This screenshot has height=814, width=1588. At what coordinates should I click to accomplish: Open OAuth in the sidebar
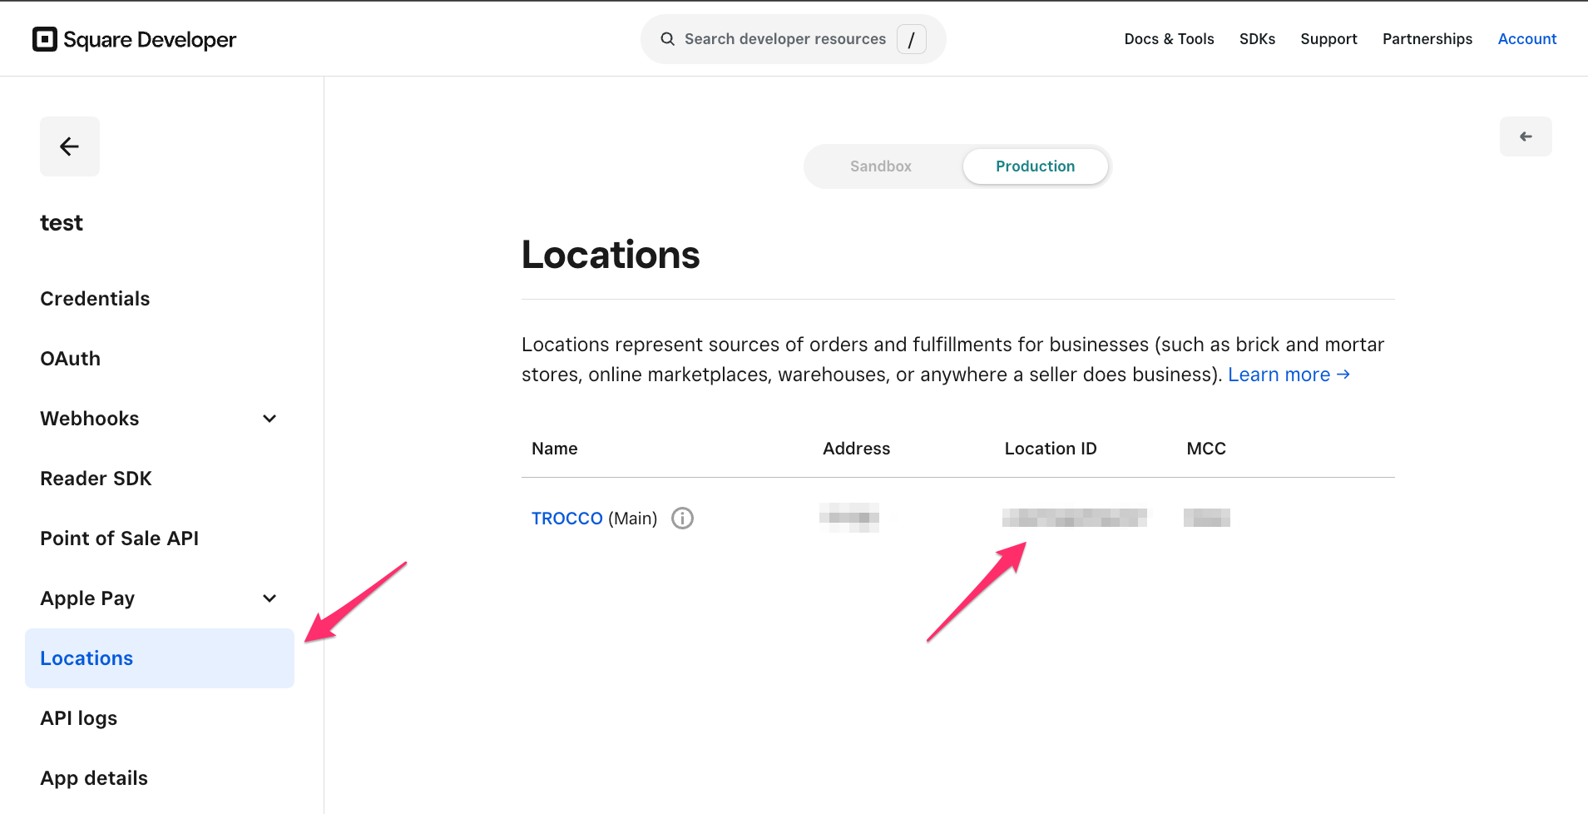pyautogui.click(x=71, y=359)
